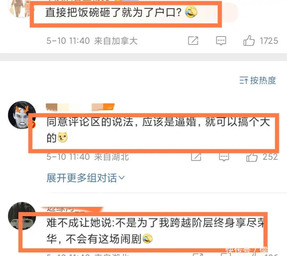287x256 pixels.
Task: Click timestamp 5-10 11:40 来自加拿大
Action: (x=92, y=41)
